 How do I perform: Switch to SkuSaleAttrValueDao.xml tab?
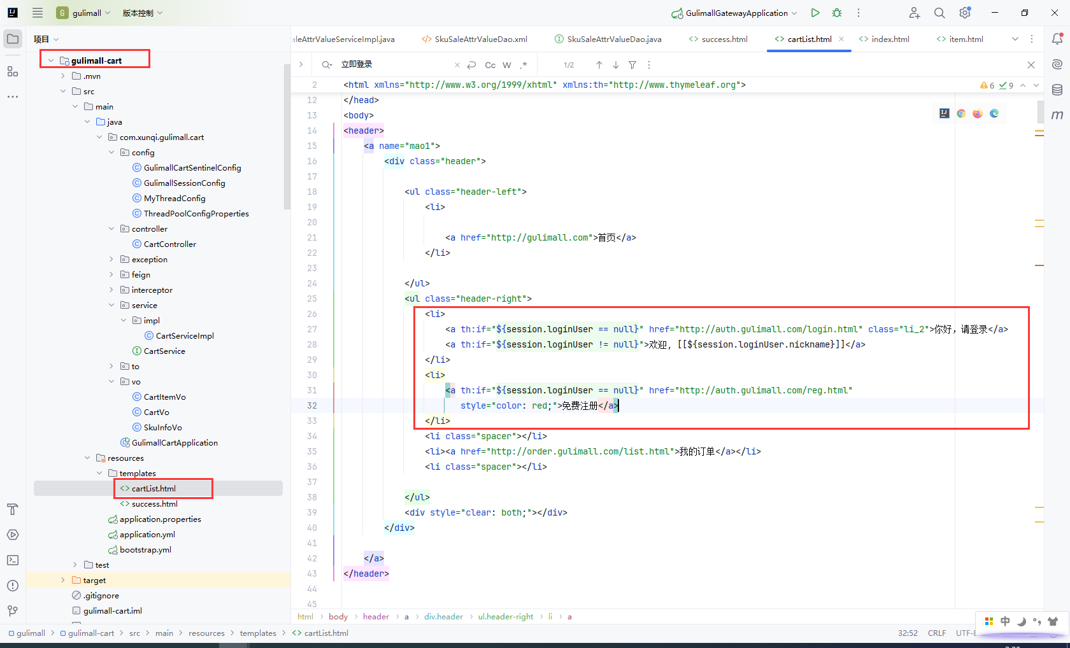[474, 39]
